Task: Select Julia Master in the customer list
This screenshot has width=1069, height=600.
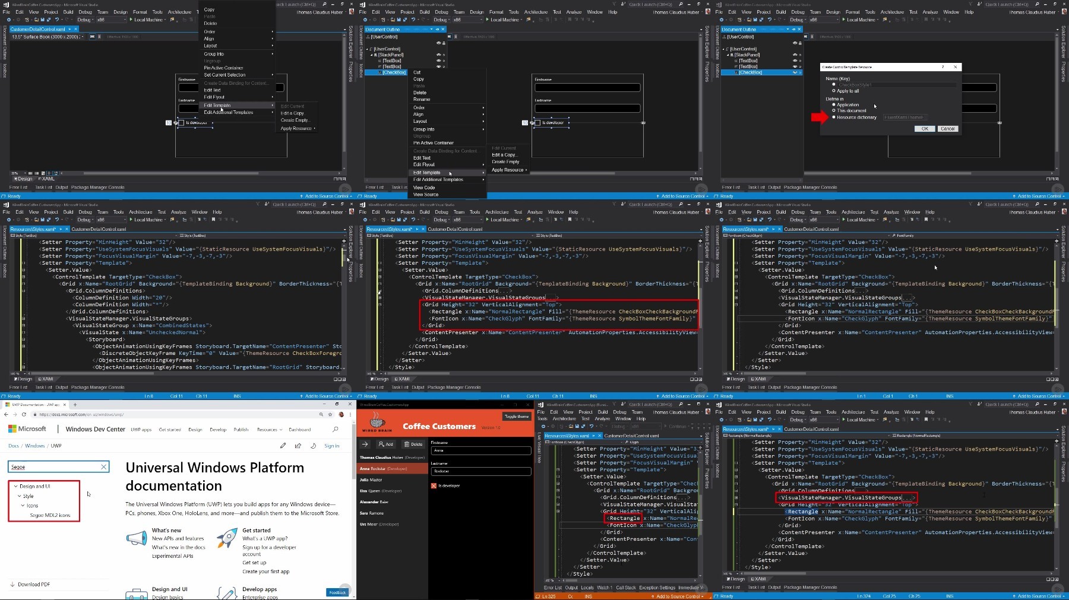Action: point(392,480)
